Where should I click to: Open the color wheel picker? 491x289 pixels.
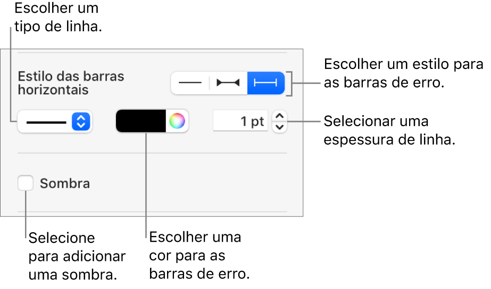(178, 121)
